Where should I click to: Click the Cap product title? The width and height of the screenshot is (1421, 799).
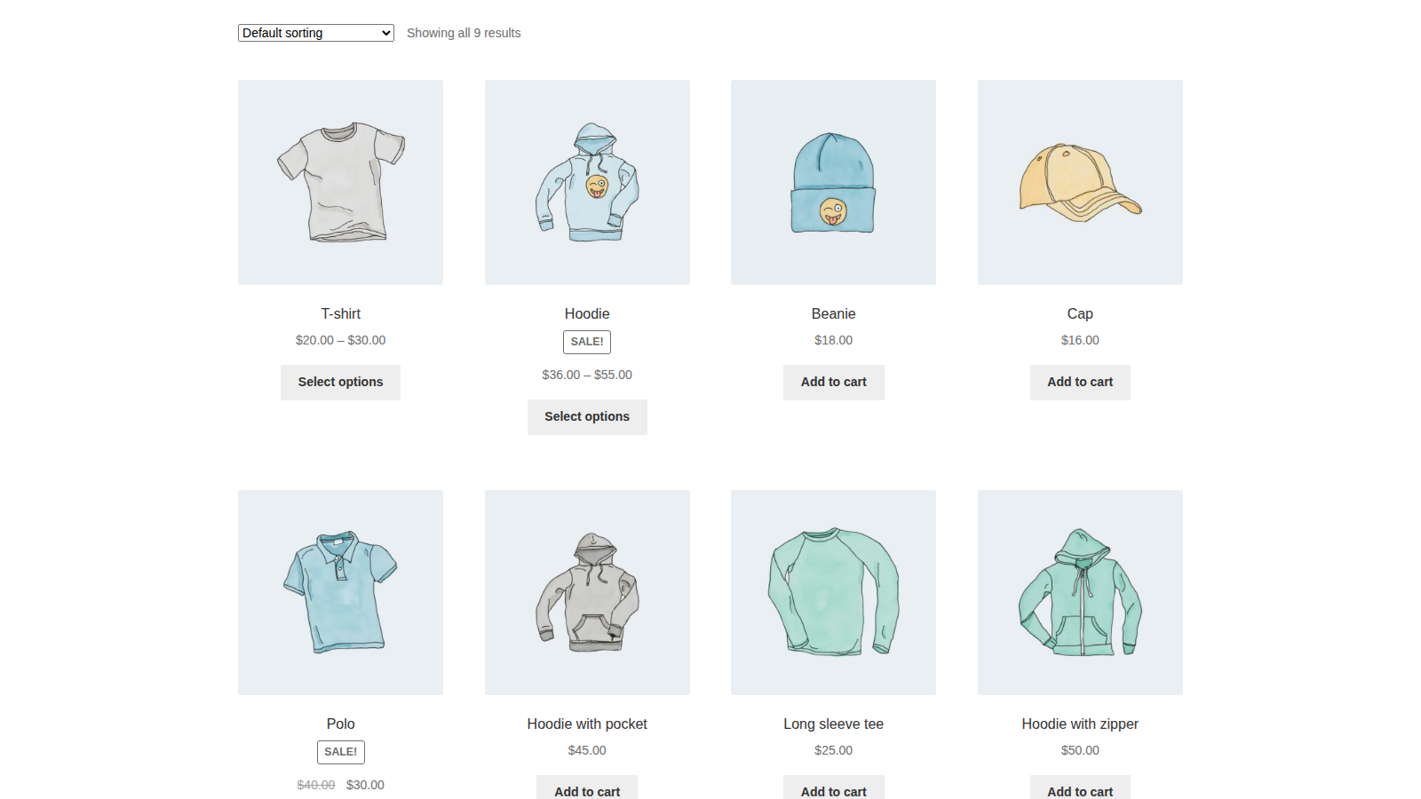tap(1080, 313)
